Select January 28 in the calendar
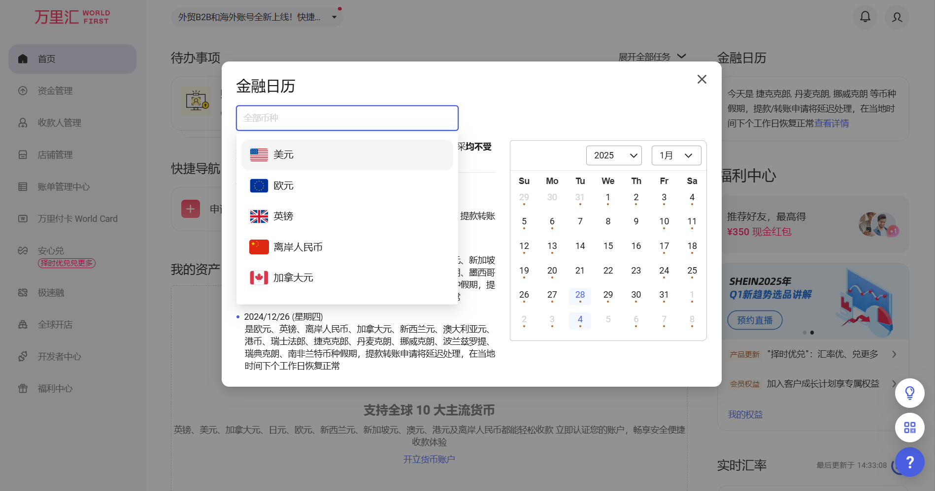Screen dimensions: 935x491 580,295
